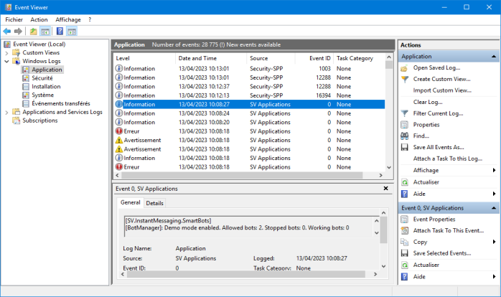The width and height of the screenshot is (501, 297).
Task: Click the Create Custom View funnel icon
Action: (405, 79)
